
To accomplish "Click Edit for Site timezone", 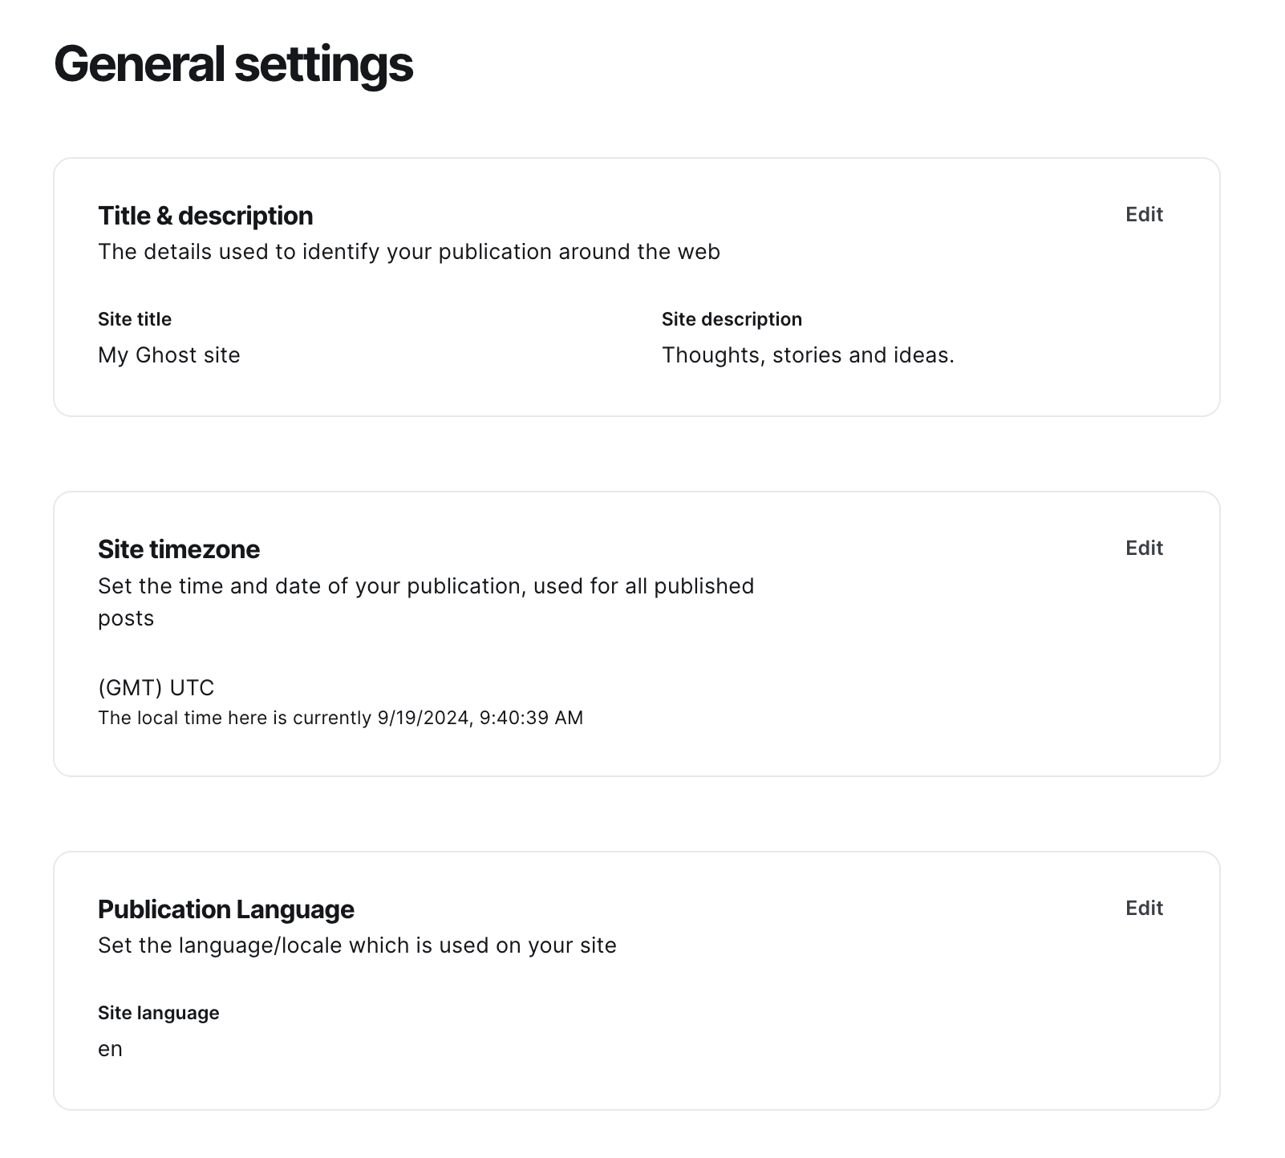I will coord(1144,548).
